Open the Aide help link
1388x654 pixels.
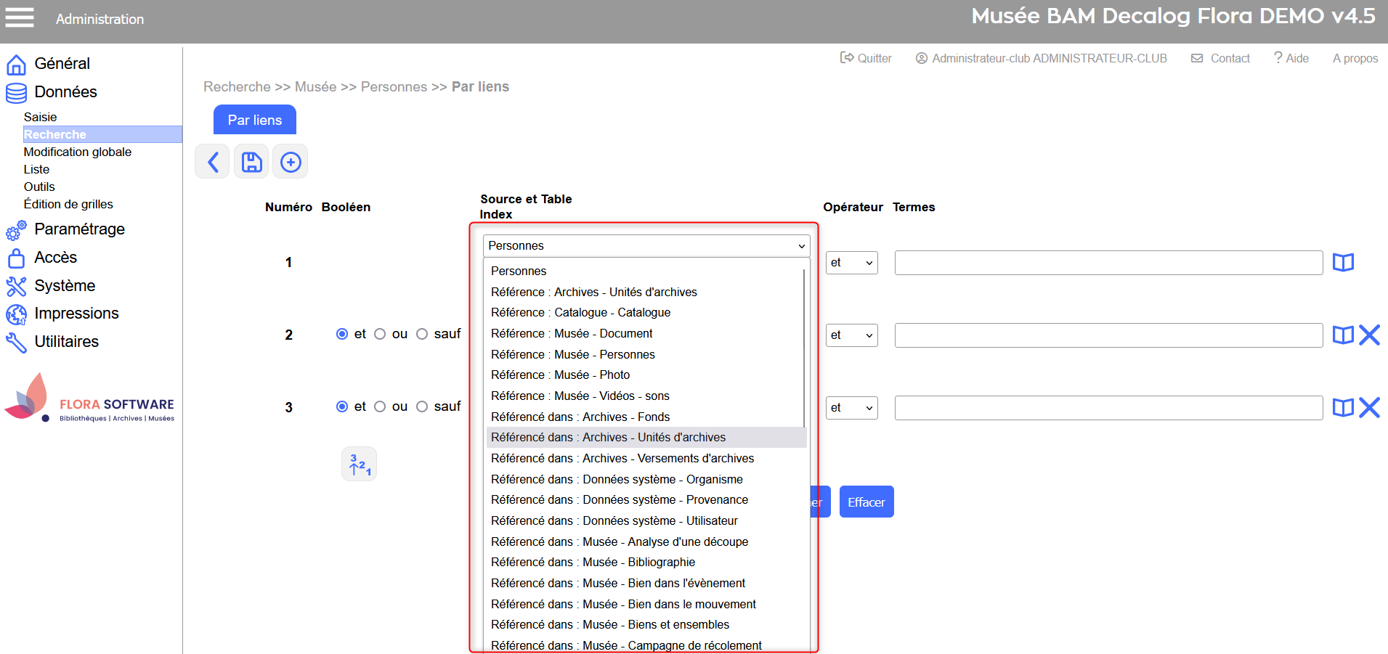(x=1291, y=58)
